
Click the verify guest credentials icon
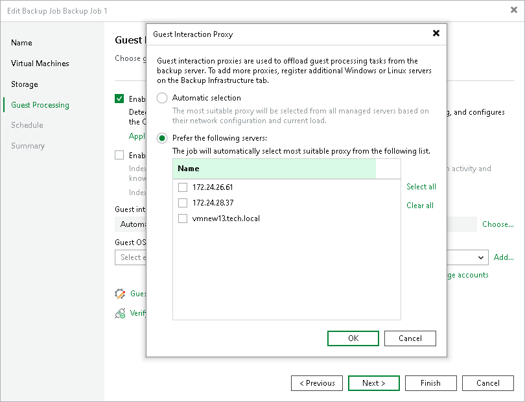[x=119, y=313]
